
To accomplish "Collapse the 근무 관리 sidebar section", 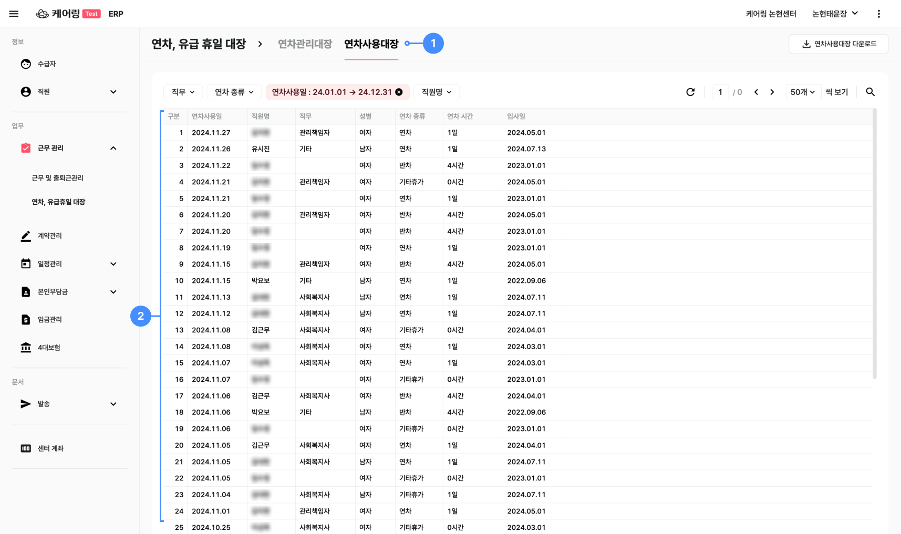I will click(113, 148).
